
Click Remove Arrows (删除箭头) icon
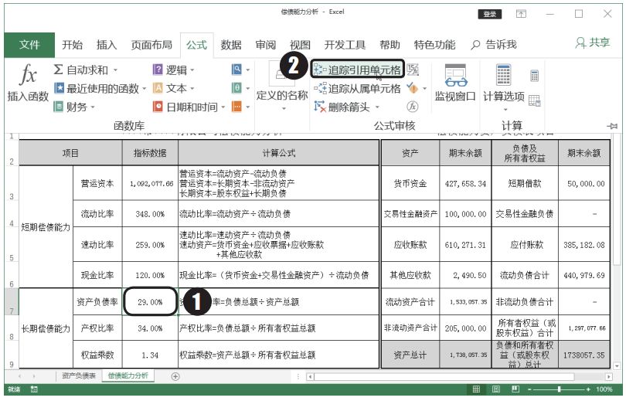pyautogui.click(x=320, y=107)
